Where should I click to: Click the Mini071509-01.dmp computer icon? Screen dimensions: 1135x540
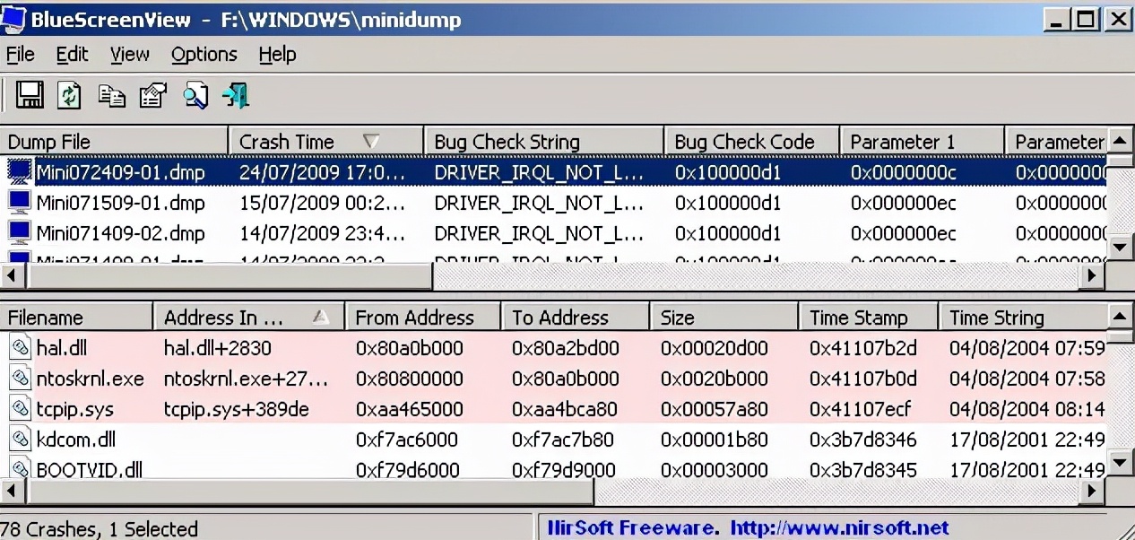[x=18, y=203]
